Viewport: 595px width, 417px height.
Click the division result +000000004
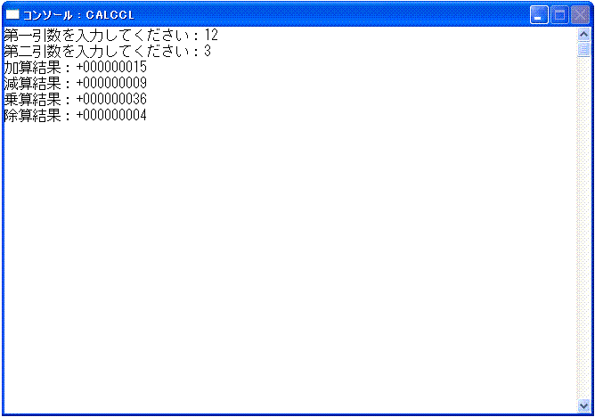tap(111, 115)
